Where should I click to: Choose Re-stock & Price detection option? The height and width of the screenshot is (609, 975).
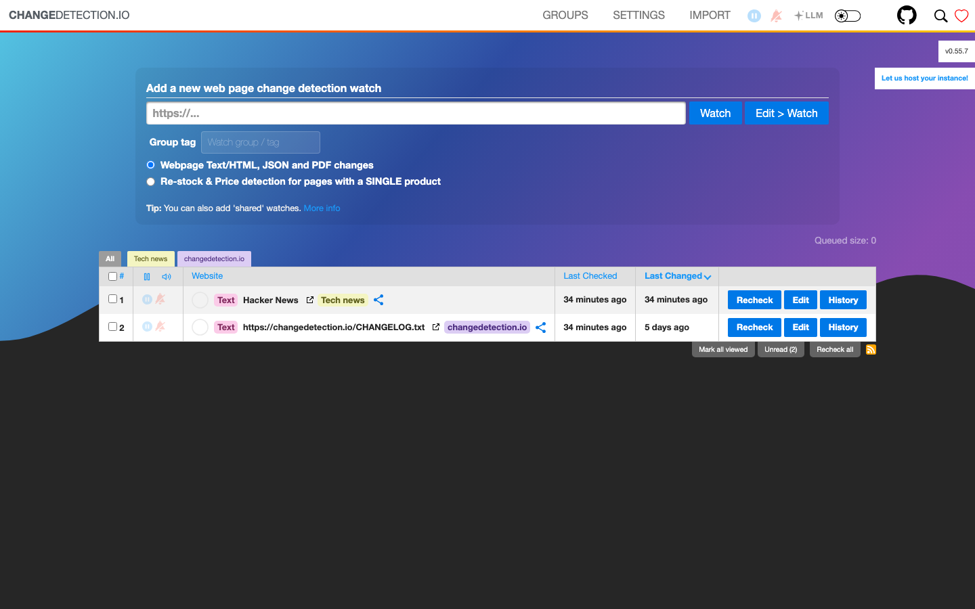point(150,181)
